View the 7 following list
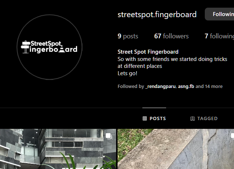Viewport: 234px width, 169px height. click(219, 36)
